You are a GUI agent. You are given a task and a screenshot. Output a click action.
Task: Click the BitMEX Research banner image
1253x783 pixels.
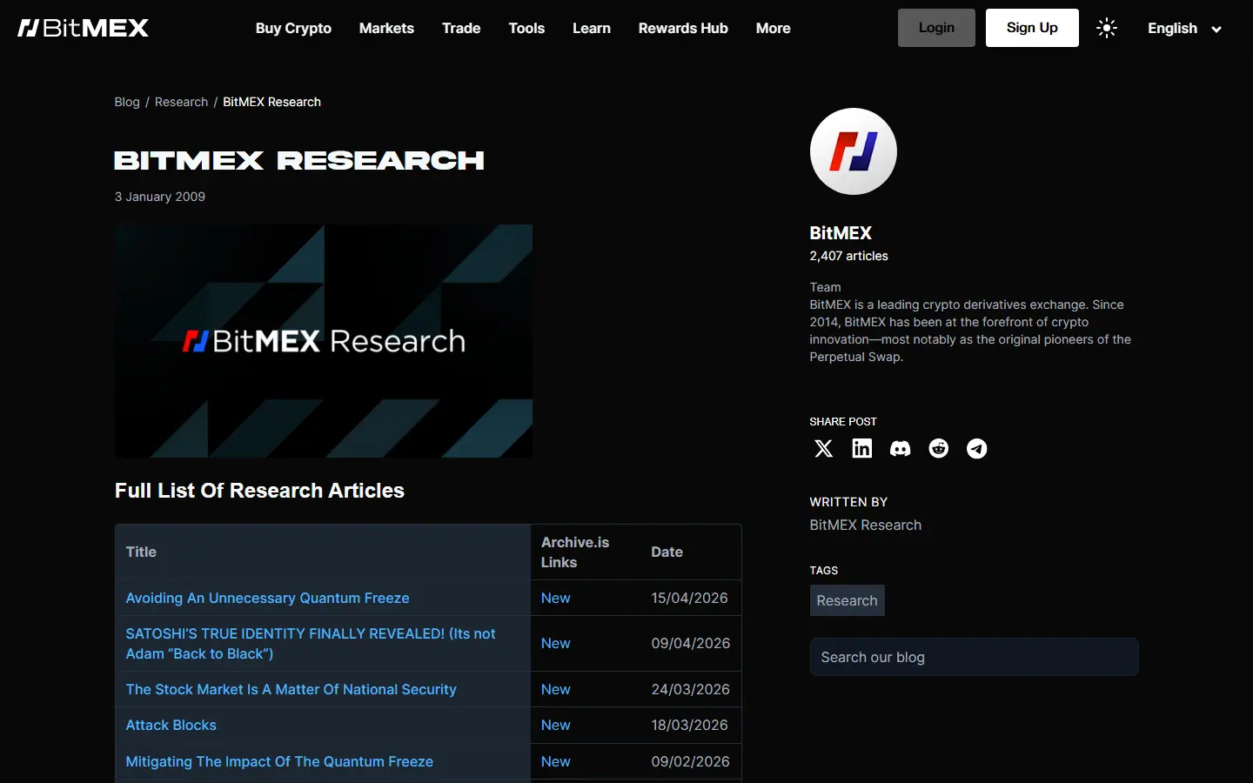(324, 341)
